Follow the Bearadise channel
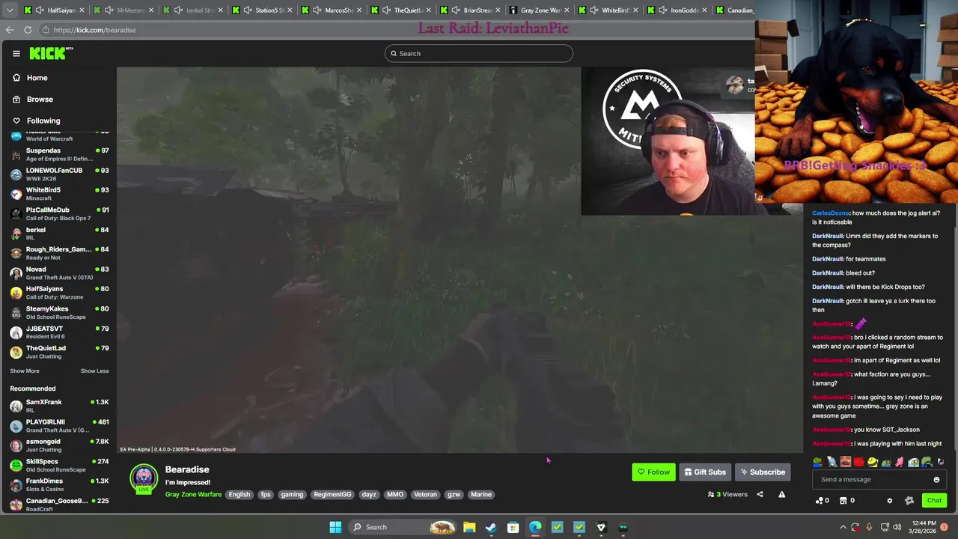The image size is (958, 539). click(x=653, y=472)
